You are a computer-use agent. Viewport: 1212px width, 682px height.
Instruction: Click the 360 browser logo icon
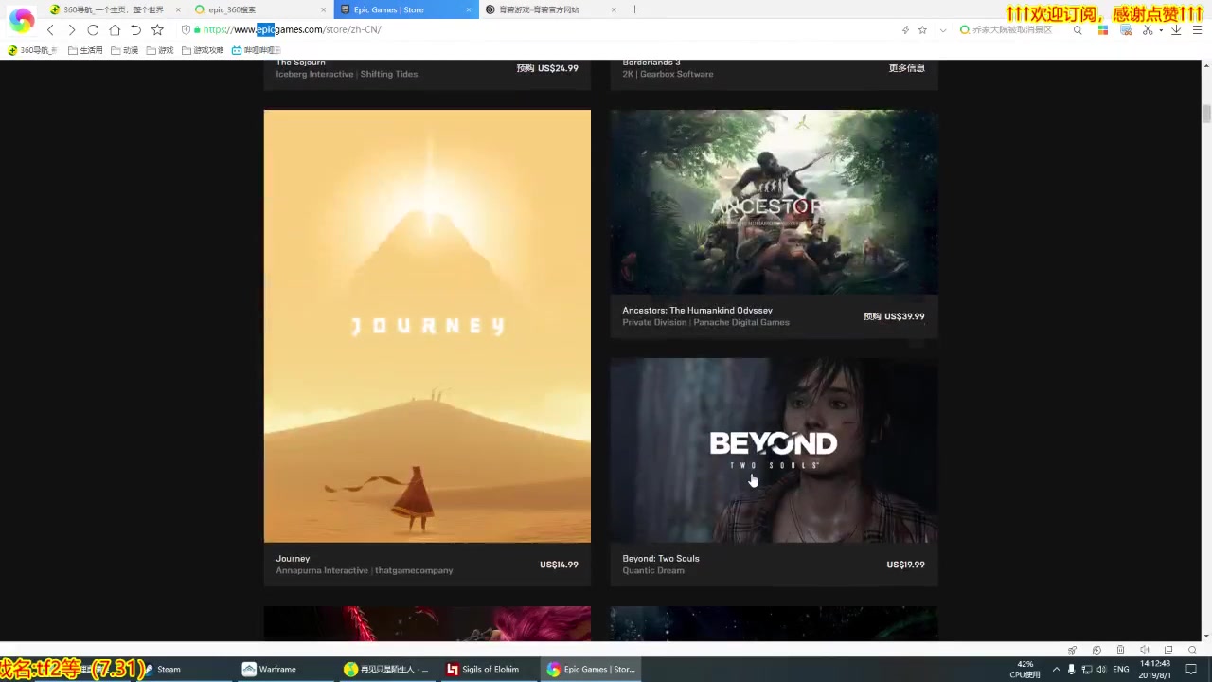pos(22,20)
